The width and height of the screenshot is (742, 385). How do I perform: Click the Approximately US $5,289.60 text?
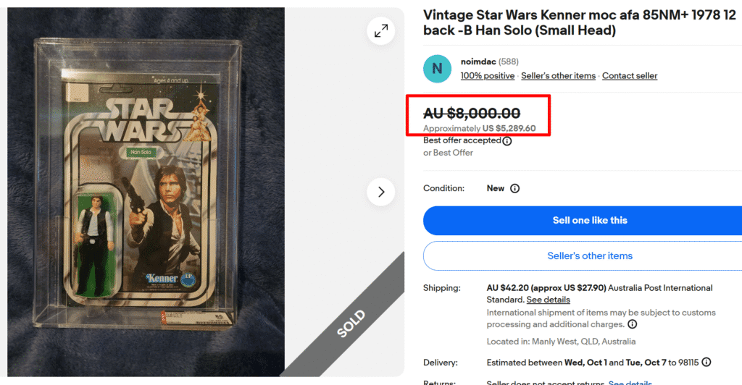[x=480, y=128]
